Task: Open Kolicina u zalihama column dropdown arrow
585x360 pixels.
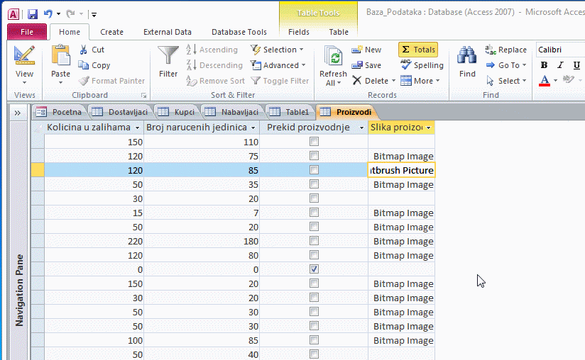Action: 137,128
